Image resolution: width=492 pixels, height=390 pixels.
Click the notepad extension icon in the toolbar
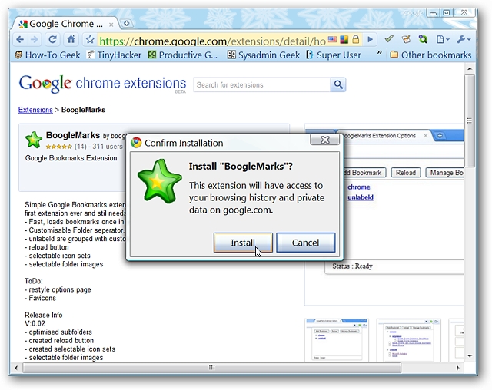tap(406, 39)
